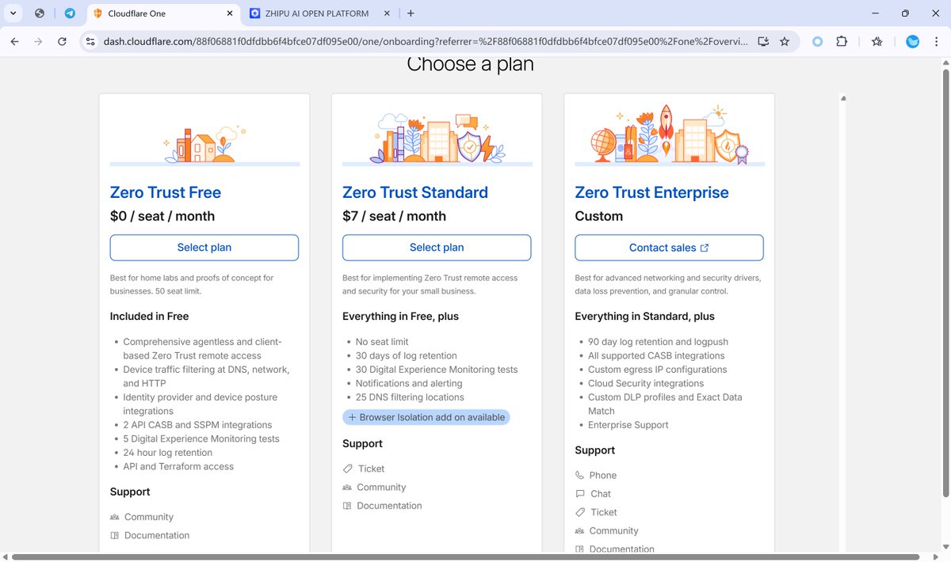Open the bookmarks star list icon
The image size is (951, 562).
(x=877, y=41)
